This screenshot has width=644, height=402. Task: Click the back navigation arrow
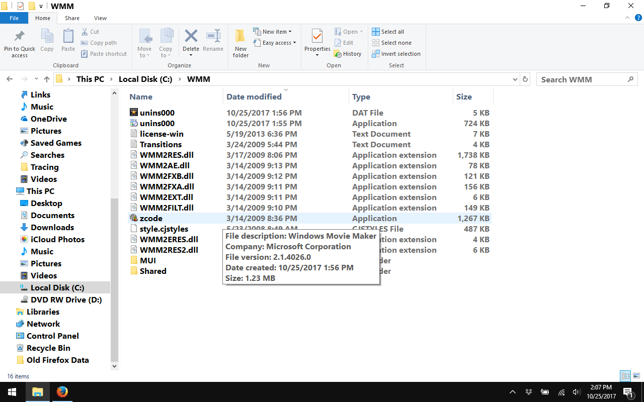9,79
